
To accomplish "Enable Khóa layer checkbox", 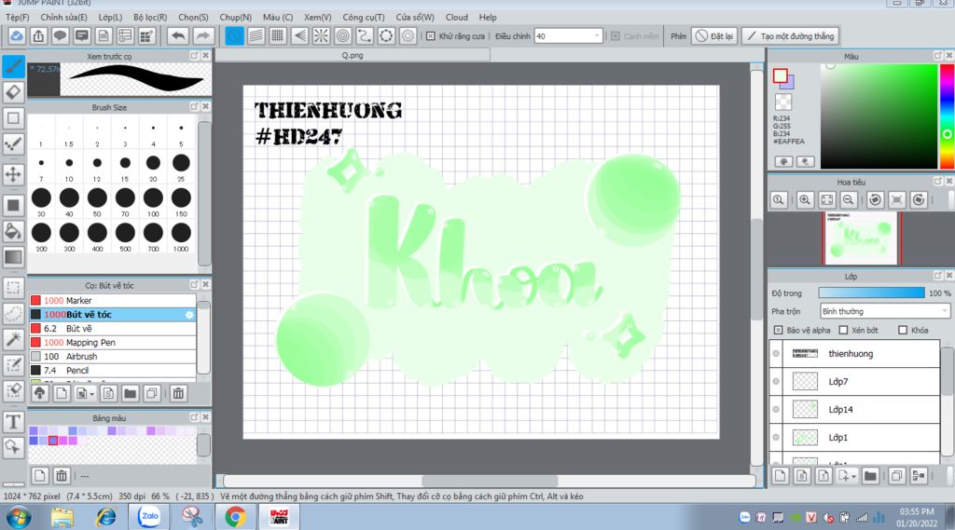I will (903, 330).
